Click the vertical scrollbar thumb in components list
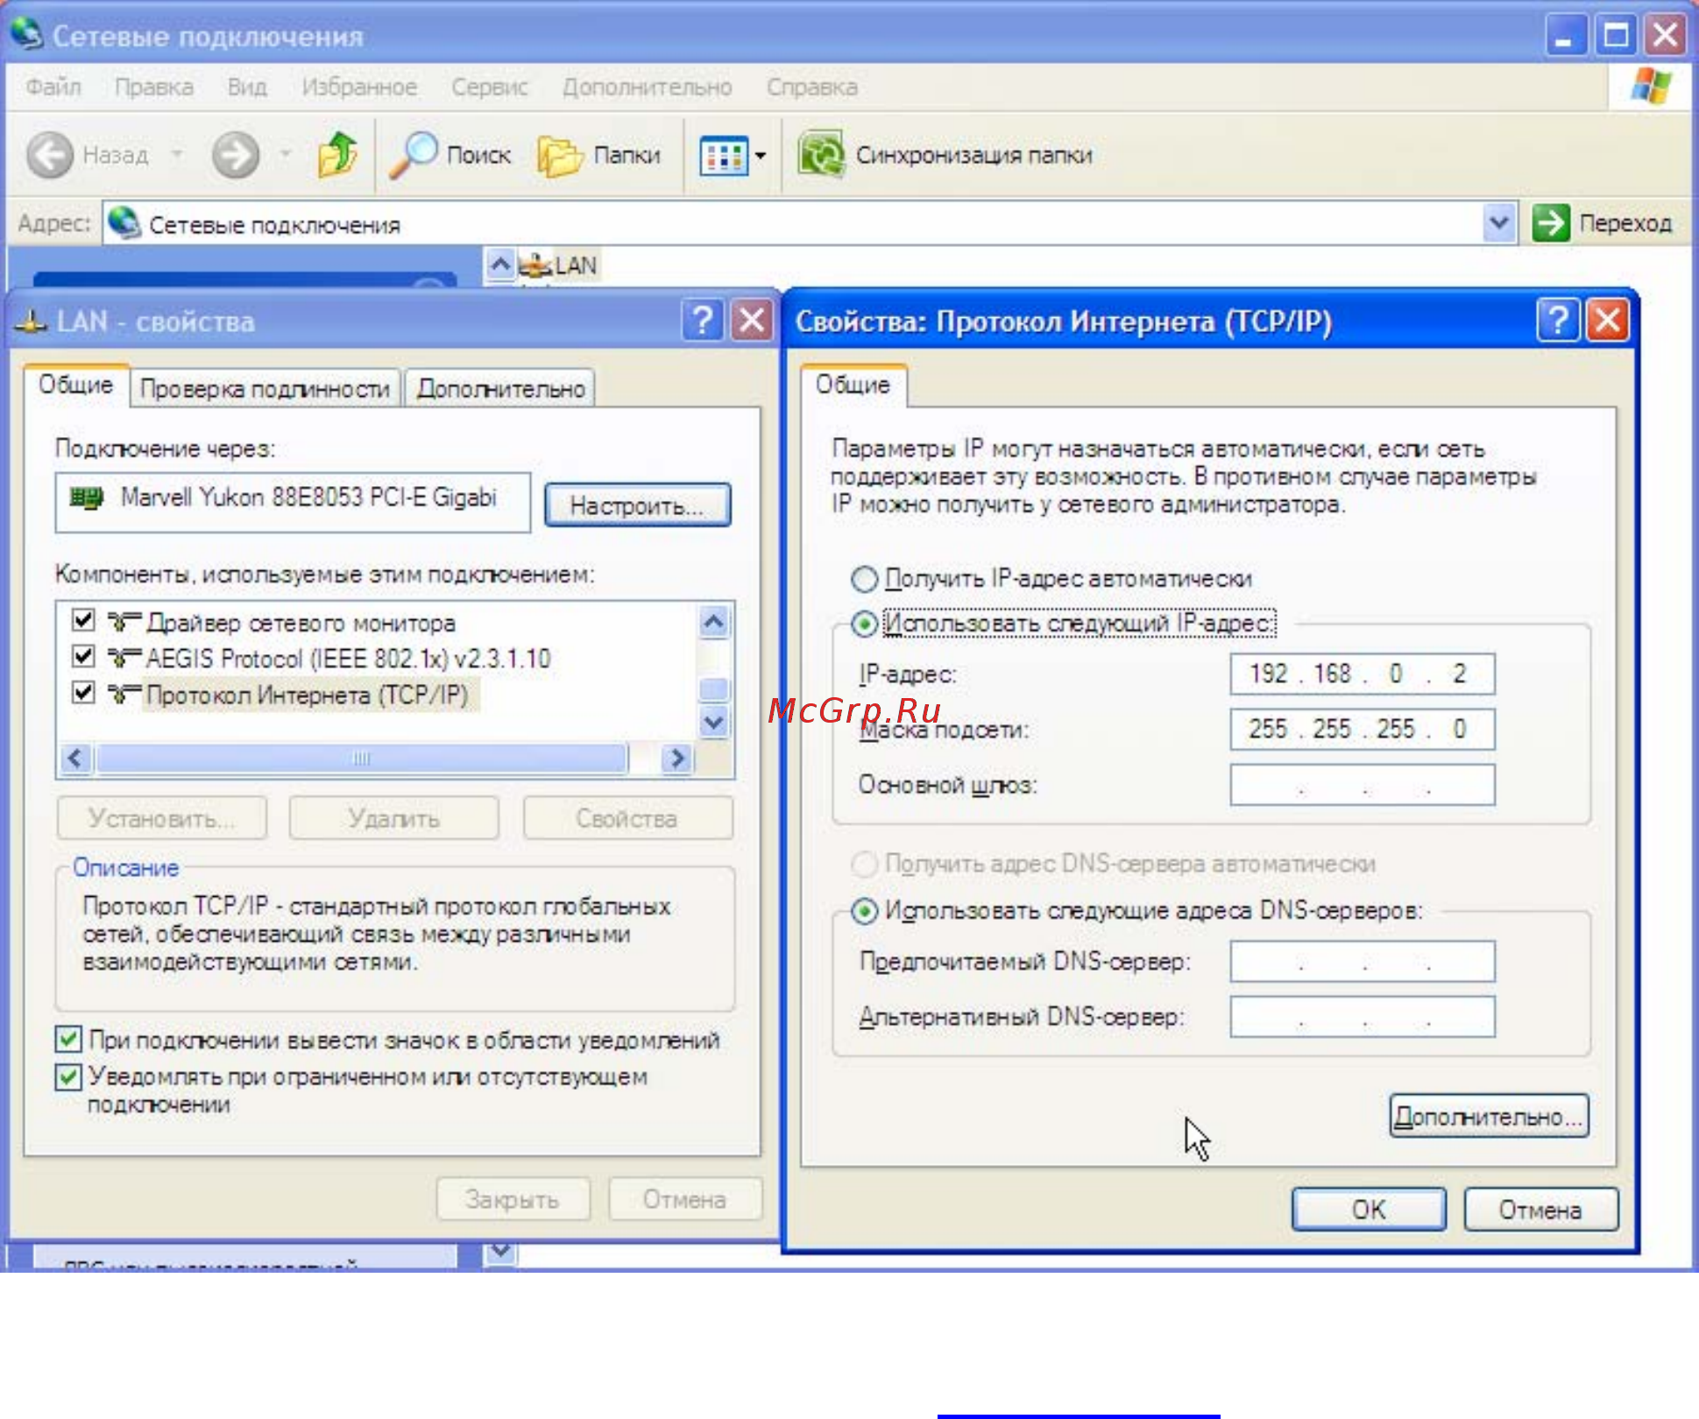Screen dimensions: 1699x1419 [x=714, y=688]
